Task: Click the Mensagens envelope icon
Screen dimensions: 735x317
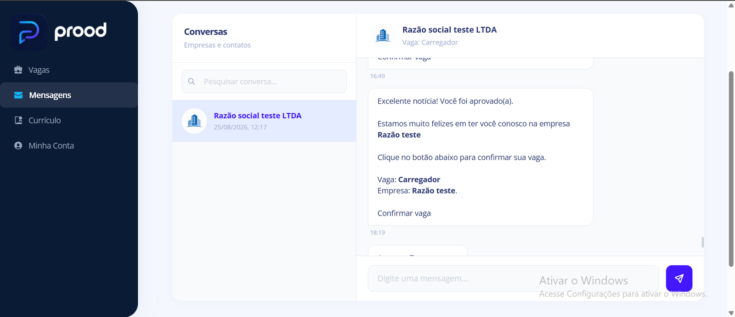Action: click(x=18, y=95)
